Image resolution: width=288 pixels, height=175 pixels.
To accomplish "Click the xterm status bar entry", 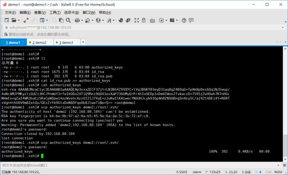I will 197,172.
